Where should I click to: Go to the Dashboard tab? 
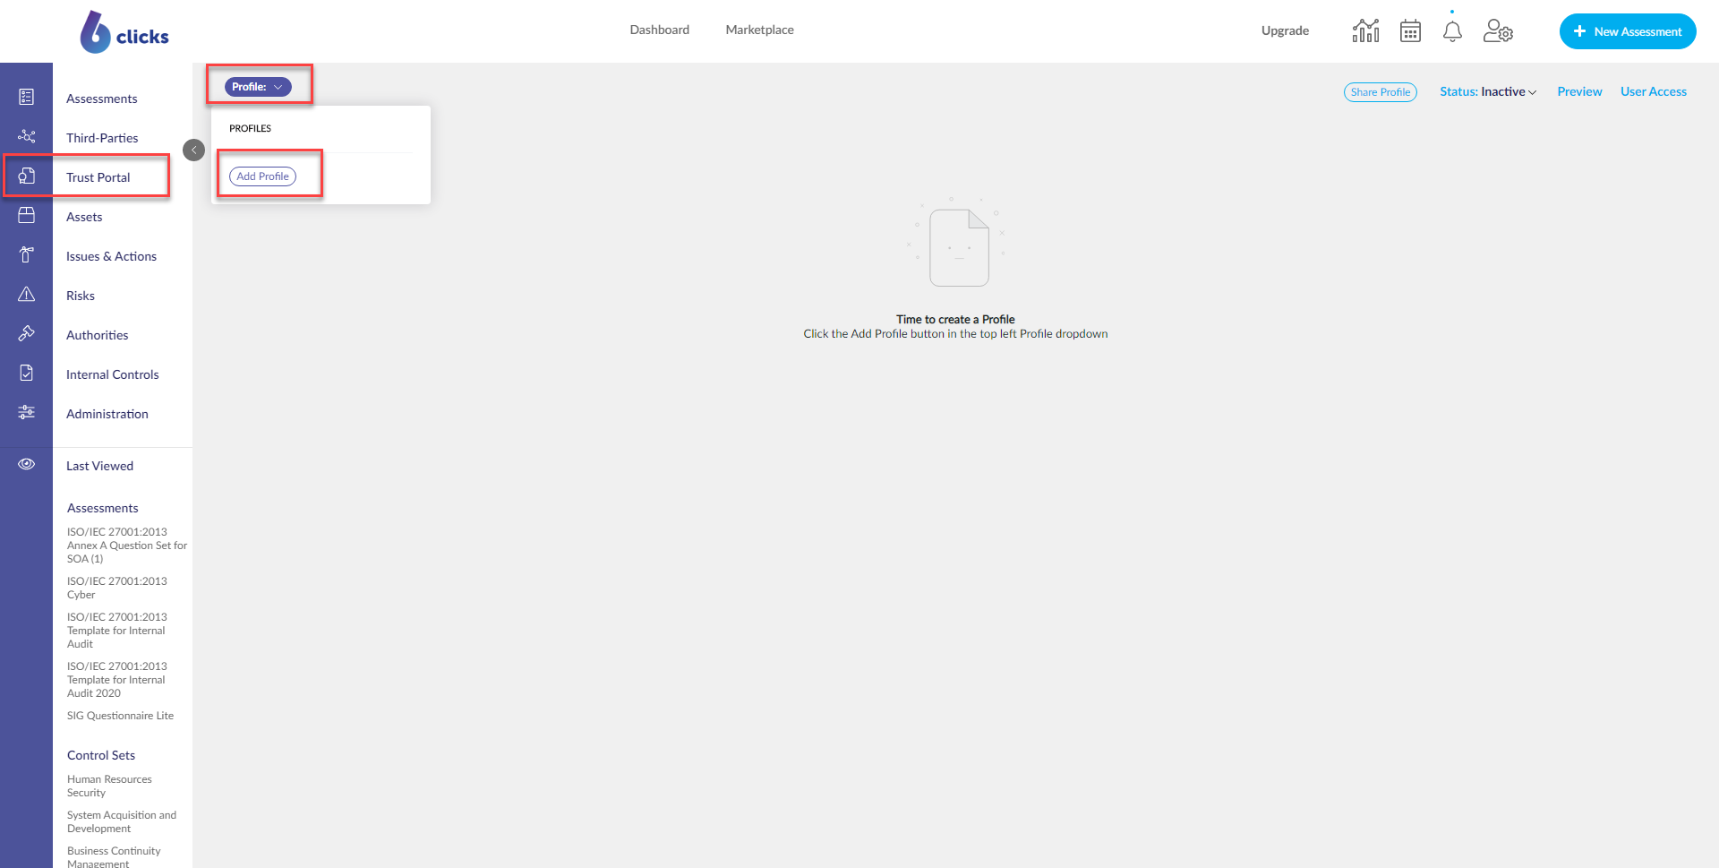point(660,30)
